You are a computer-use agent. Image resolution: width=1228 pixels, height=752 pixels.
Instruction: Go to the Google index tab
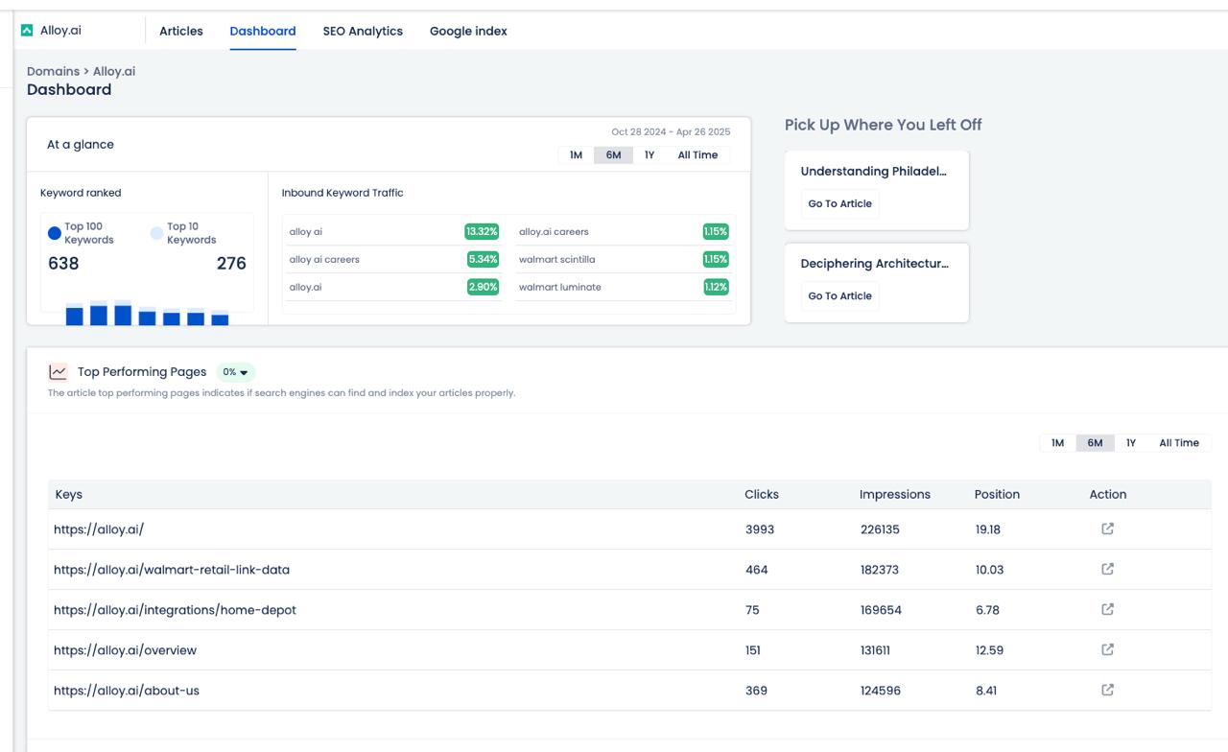[468, 31]
